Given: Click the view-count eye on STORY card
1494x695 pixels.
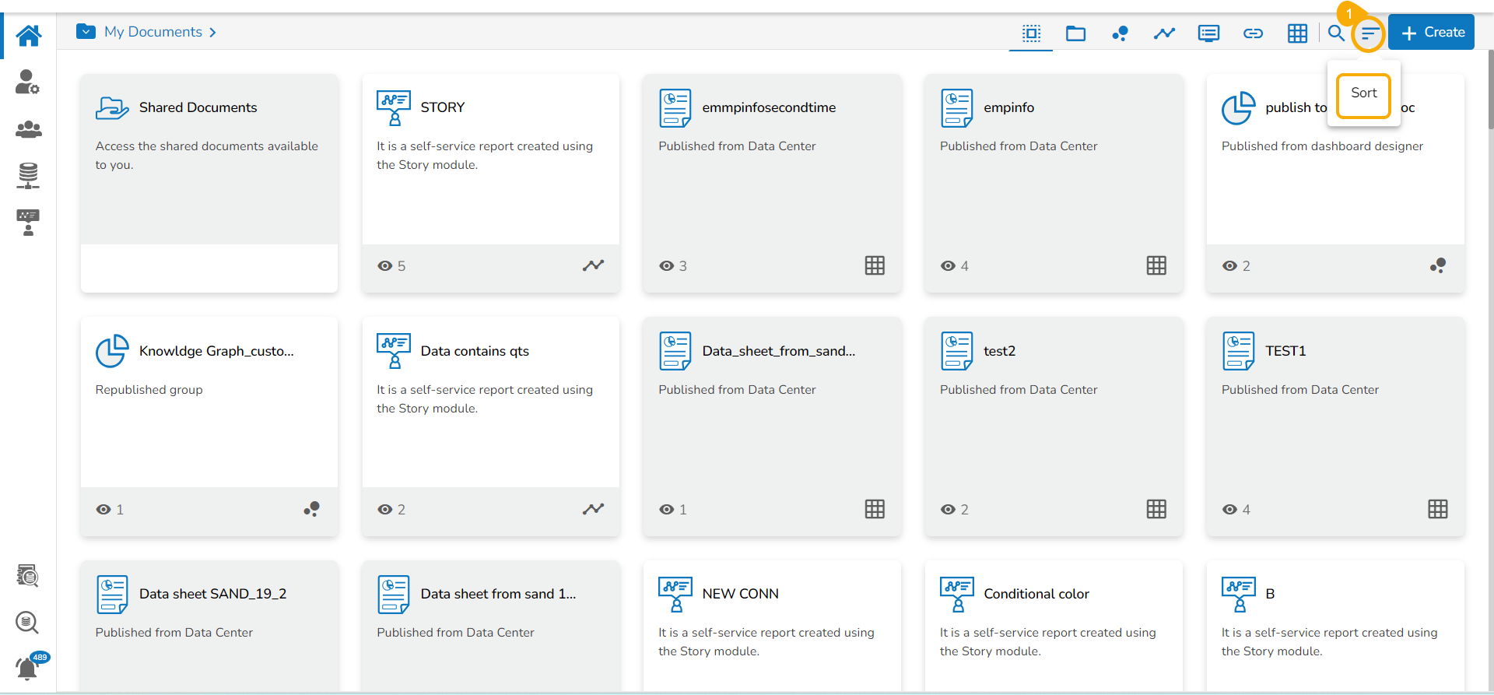Looking at the screenshot, I should click(x=385, y=266).
